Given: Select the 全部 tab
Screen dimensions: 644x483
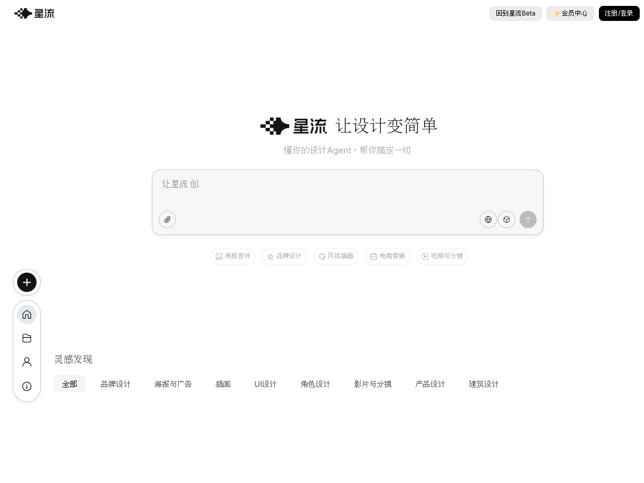Looking at the screenshot, I should tap(70, 384).
